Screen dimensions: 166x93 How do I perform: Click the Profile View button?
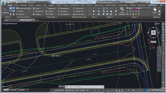(79, 8)
